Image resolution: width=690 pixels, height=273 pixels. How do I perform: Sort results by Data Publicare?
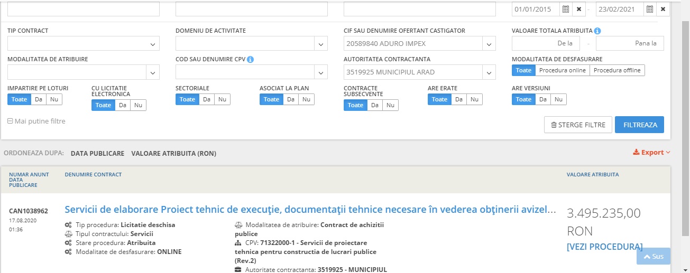coord(97,154)
